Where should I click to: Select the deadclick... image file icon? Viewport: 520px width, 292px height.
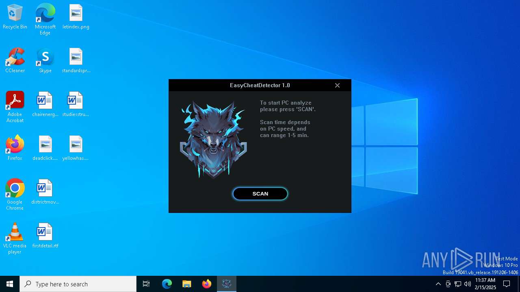[45, 148]
